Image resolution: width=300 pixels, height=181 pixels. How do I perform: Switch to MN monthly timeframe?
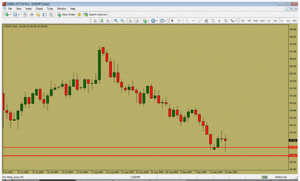tap(295, 21)
